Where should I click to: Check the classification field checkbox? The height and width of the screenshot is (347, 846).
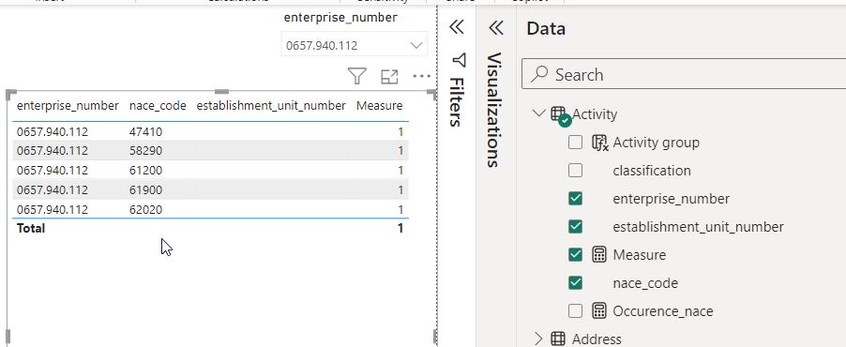click(576, 171)
